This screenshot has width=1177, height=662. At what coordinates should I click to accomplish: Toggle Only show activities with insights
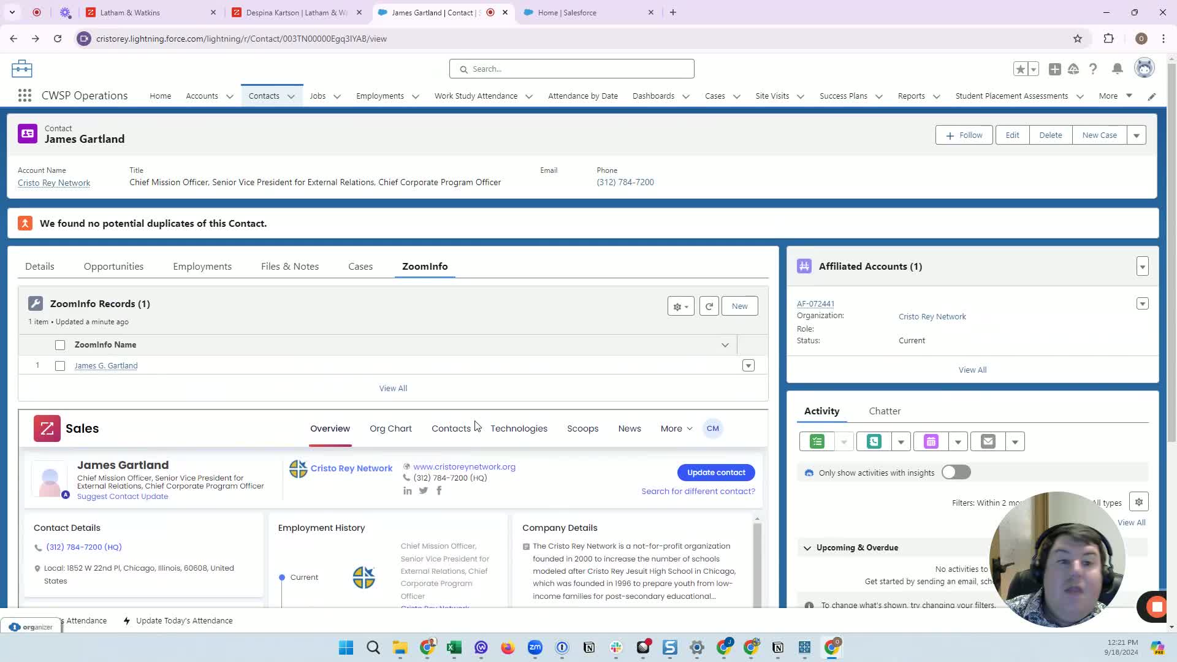tap(955, 472)
